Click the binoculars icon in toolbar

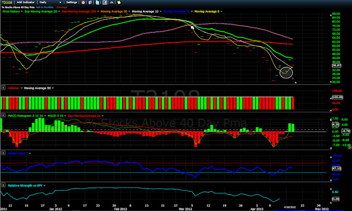click(x=112, y=2)
